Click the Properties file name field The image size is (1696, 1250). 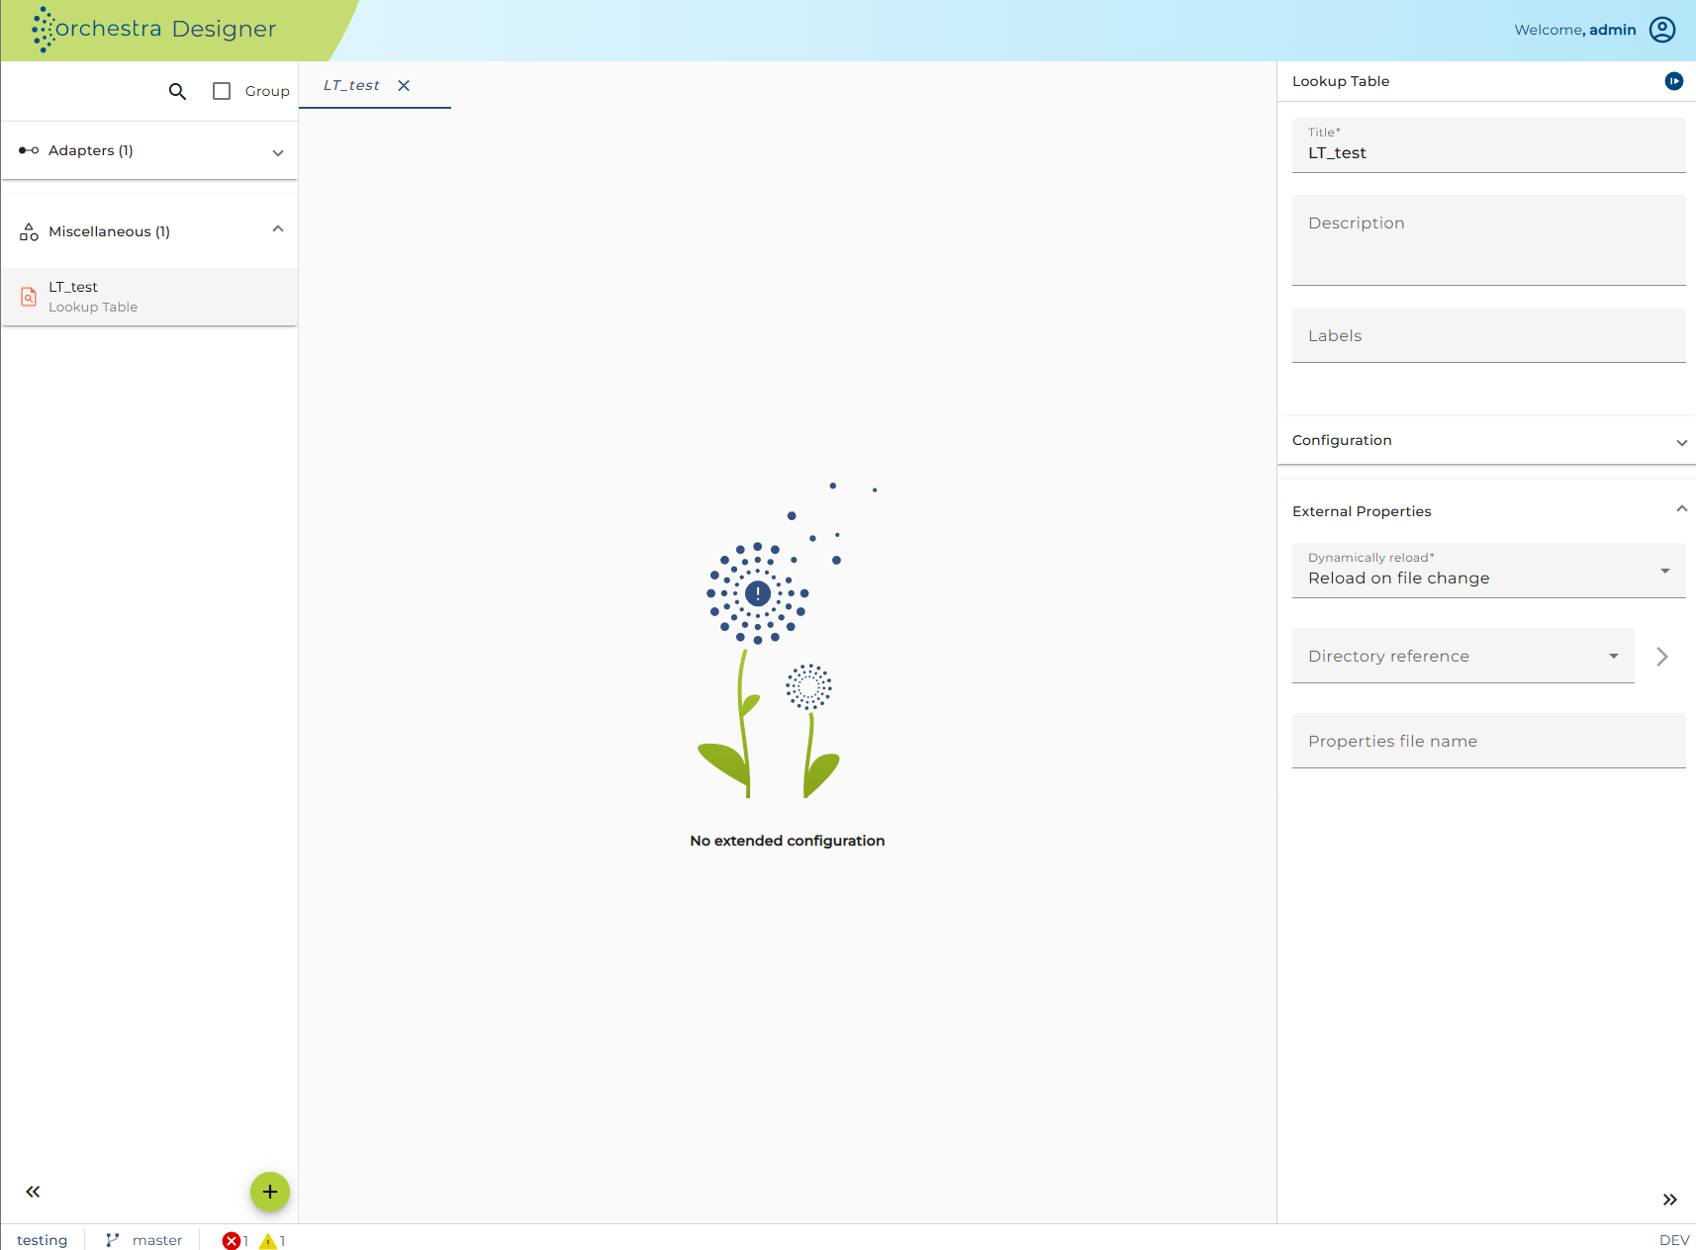[x=1489, y=741]
